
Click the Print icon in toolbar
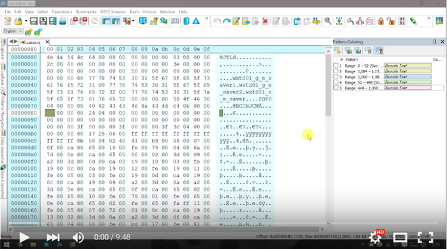[x=63, y=21]
